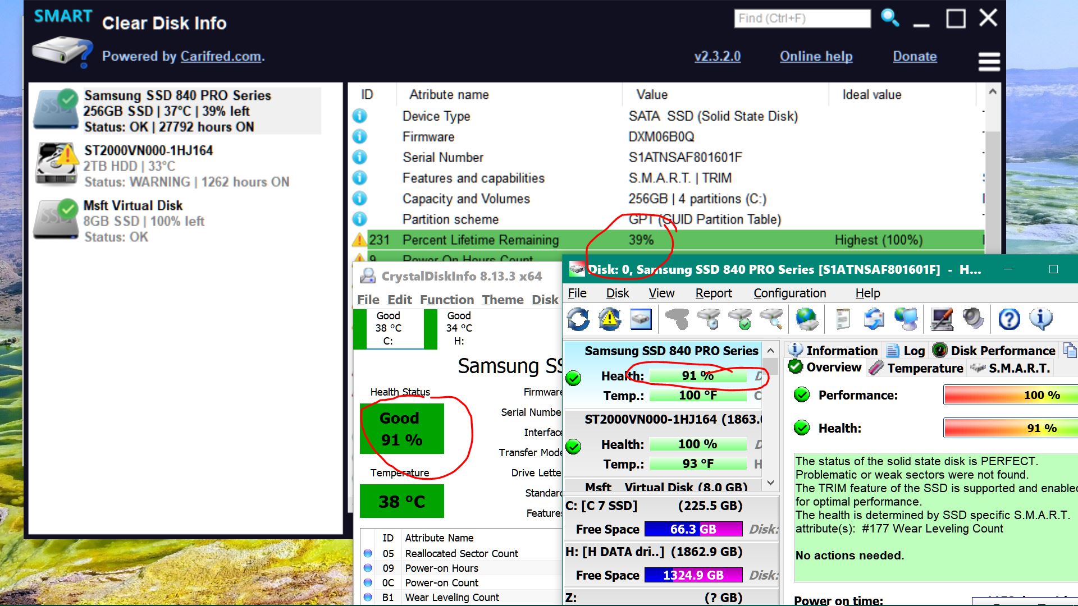Click the globe over disk toolbar icon
The width and height of the screenshot is (1078, 606).
[x=807, y=319]
